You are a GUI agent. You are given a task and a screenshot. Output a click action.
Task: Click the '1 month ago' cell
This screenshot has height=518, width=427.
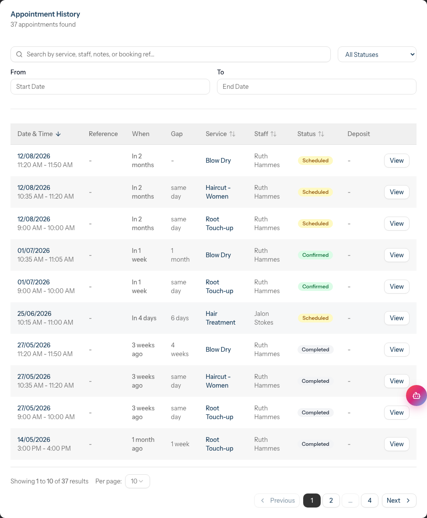coord(143,444)
